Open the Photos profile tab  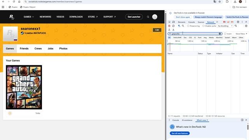pyautogui.click(x=63, y=49)
